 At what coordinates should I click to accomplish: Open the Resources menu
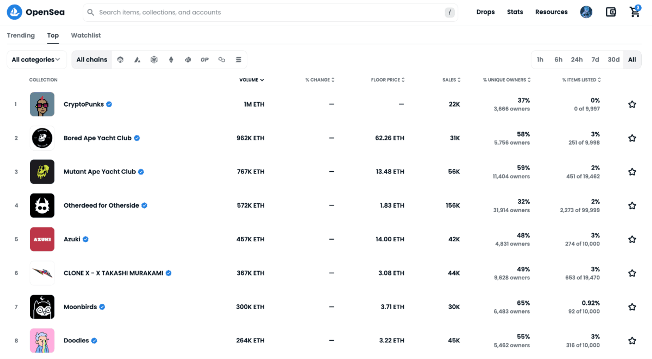click(x=551, y=12)
